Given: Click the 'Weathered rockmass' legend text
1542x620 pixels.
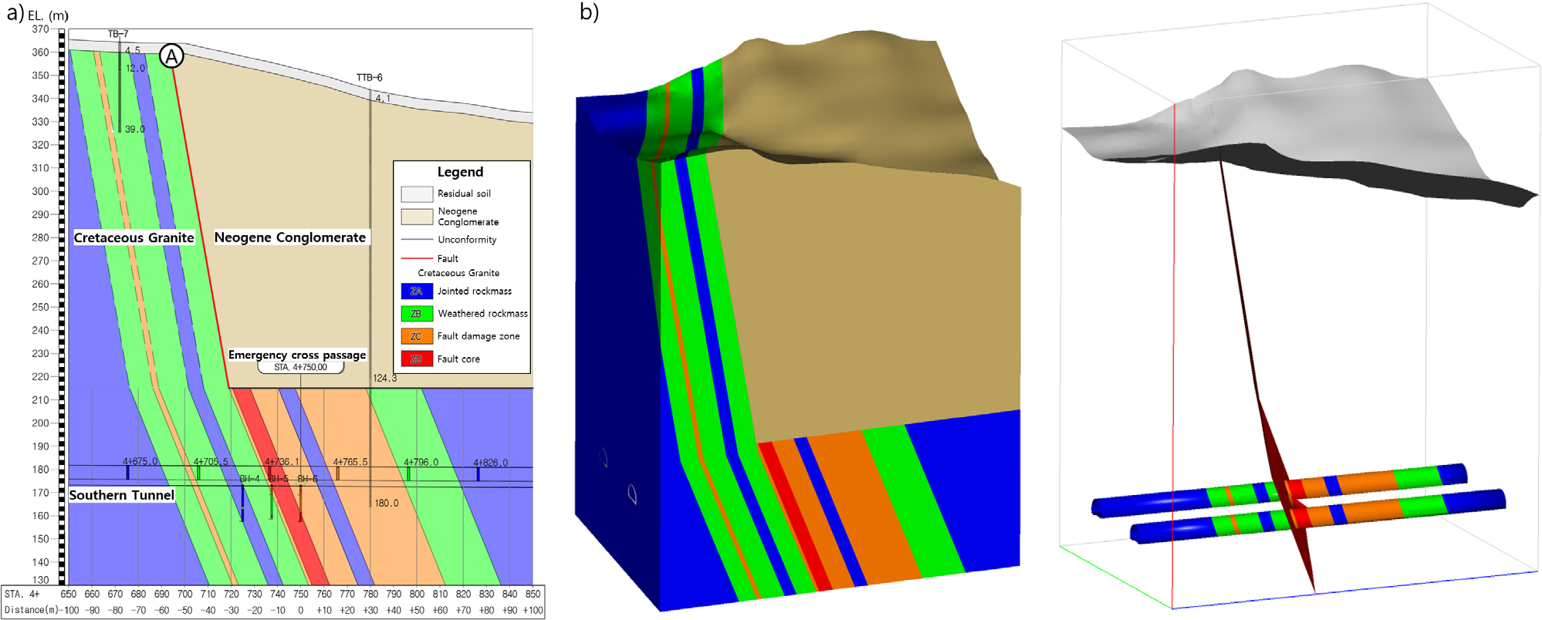Looking at the screenshot, I should (483, 314).
